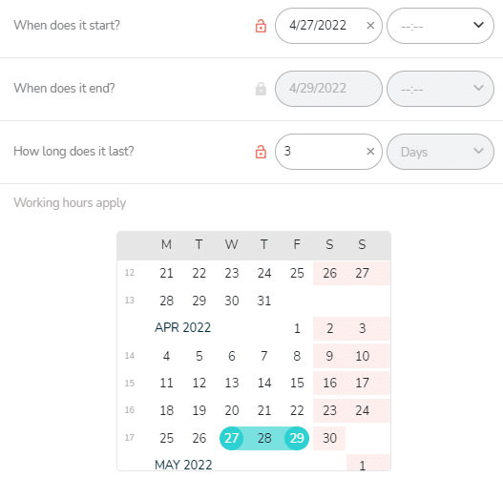Select week number 14 in calendar
The height and width of the screenshot is (478, 503).
pyautogui.click(x=130, y=356)
